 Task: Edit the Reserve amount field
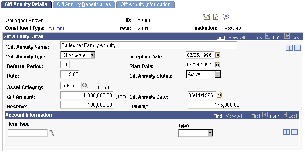pos(87,105)
